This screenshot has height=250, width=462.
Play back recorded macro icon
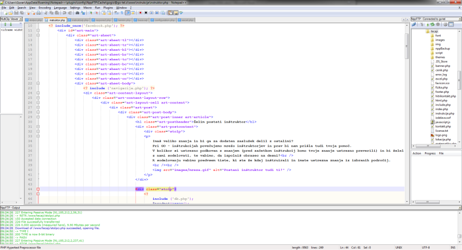tap(151, 13)
